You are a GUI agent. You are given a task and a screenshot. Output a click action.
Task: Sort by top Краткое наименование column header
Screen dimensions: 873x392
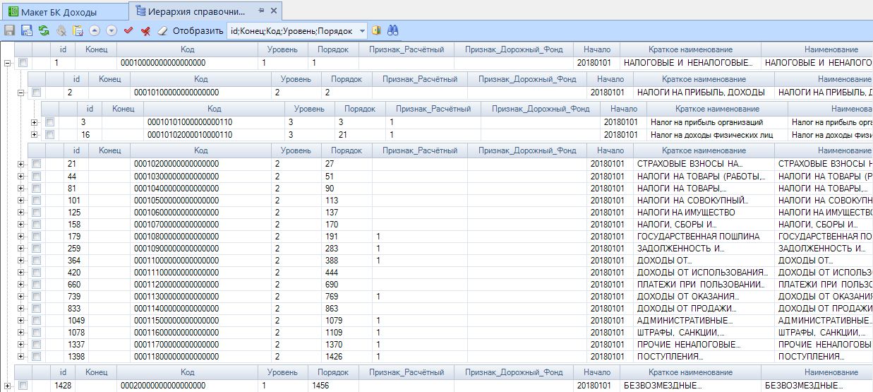coord(690,49)
